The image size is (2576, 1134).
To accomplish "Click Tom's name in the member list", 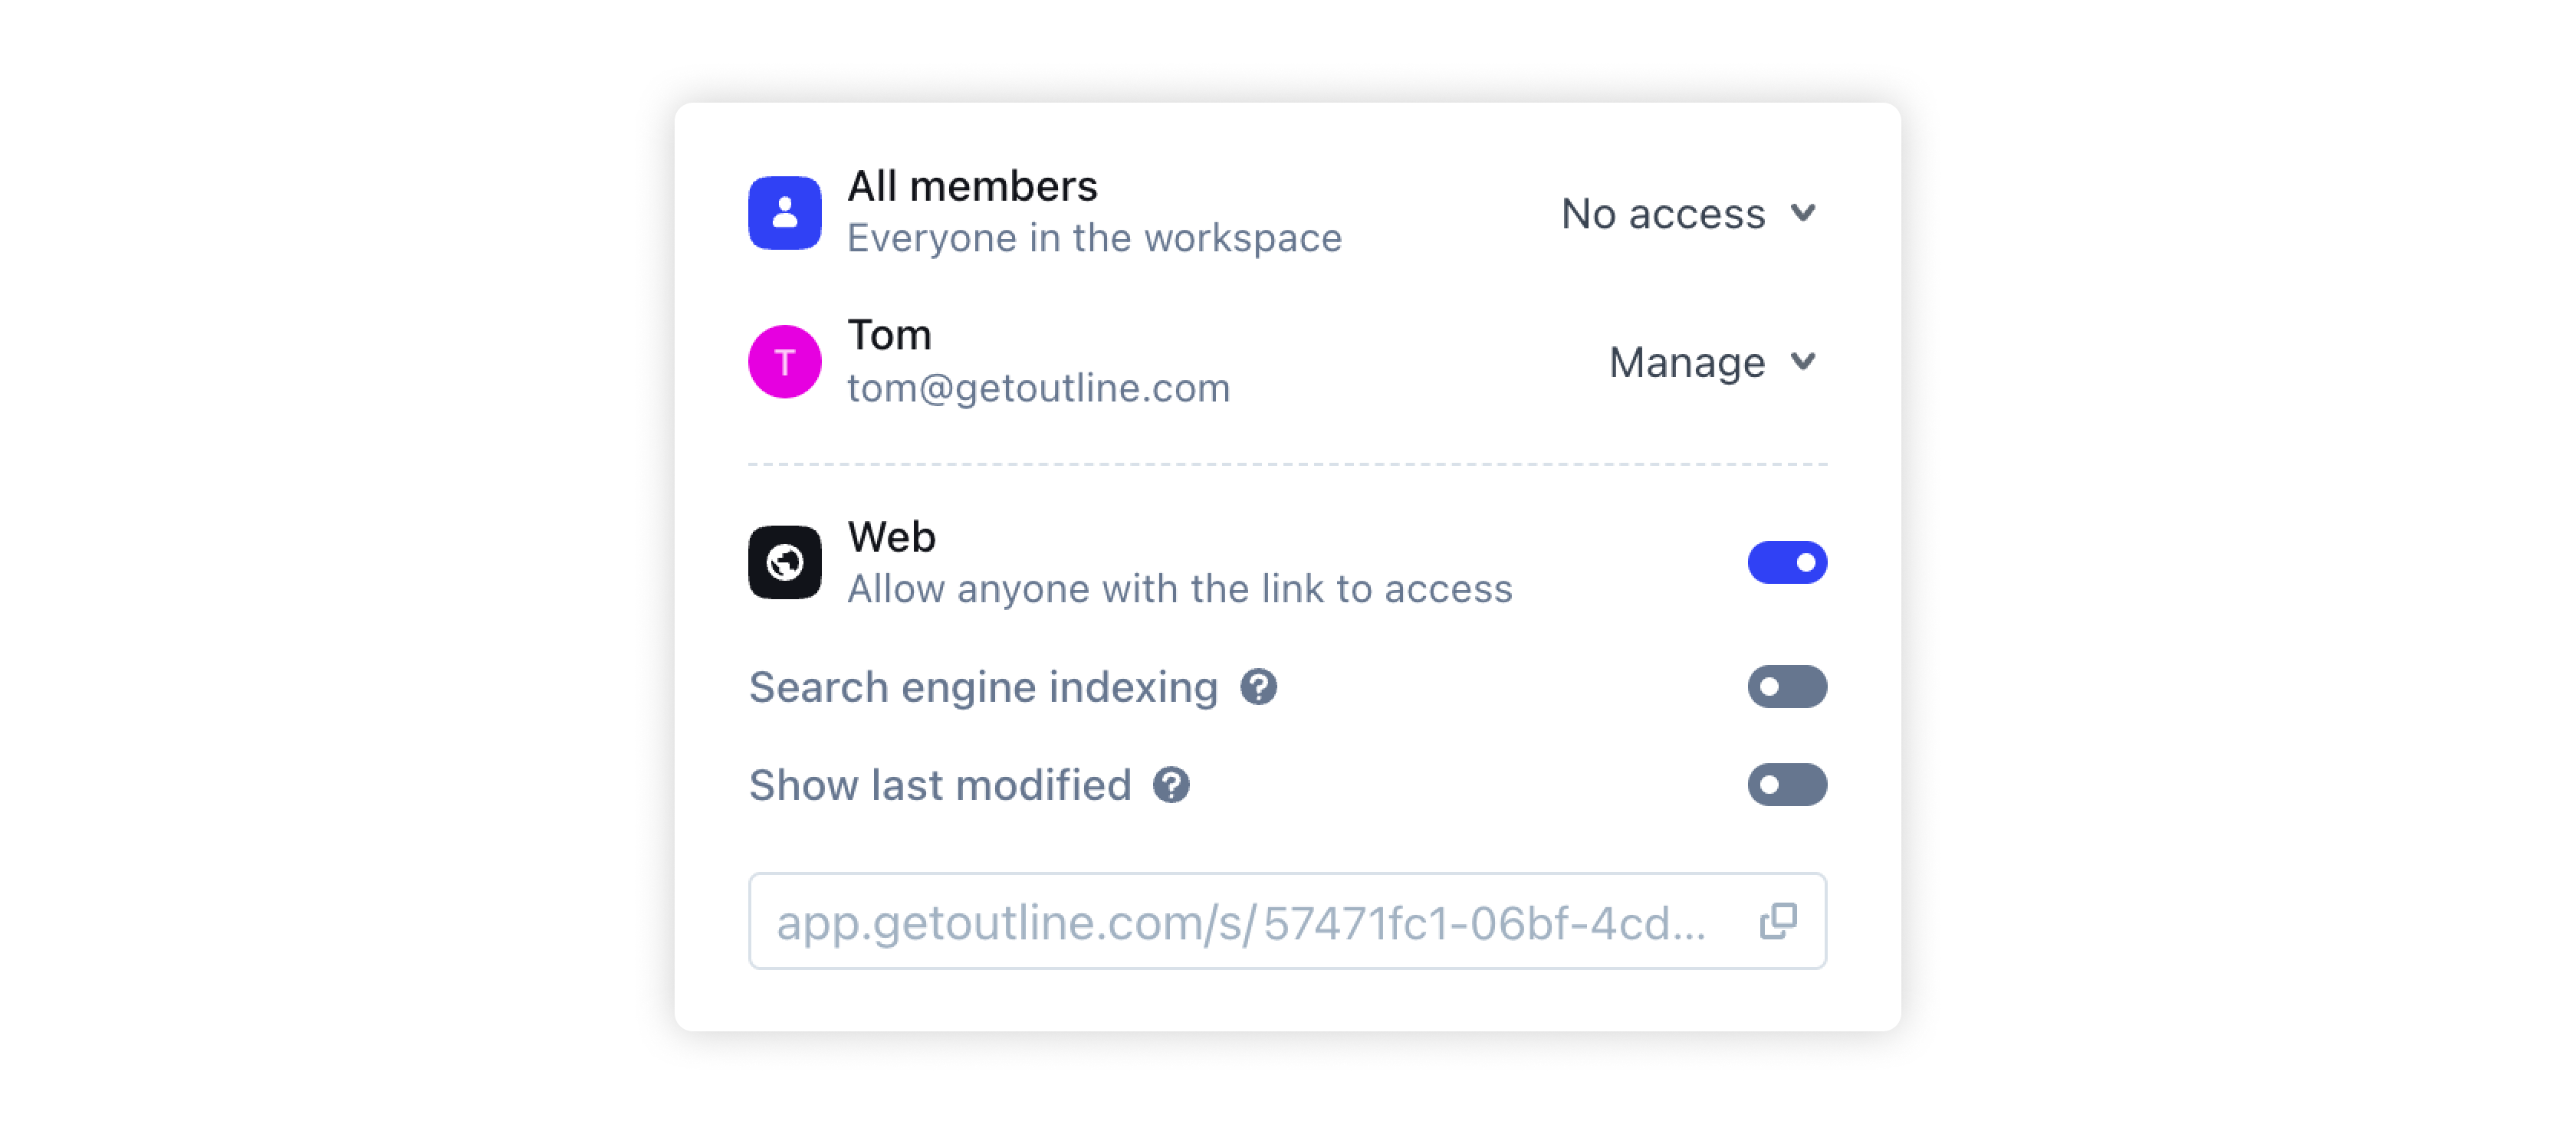I will [889, 336].
